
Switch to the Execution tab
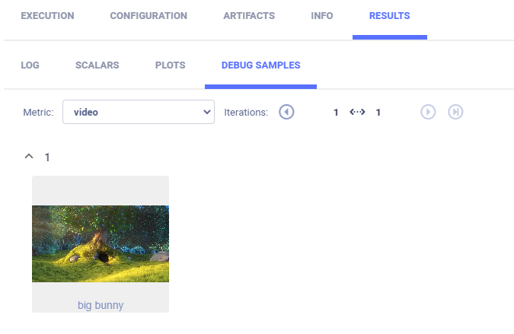[x=47, y=16]
